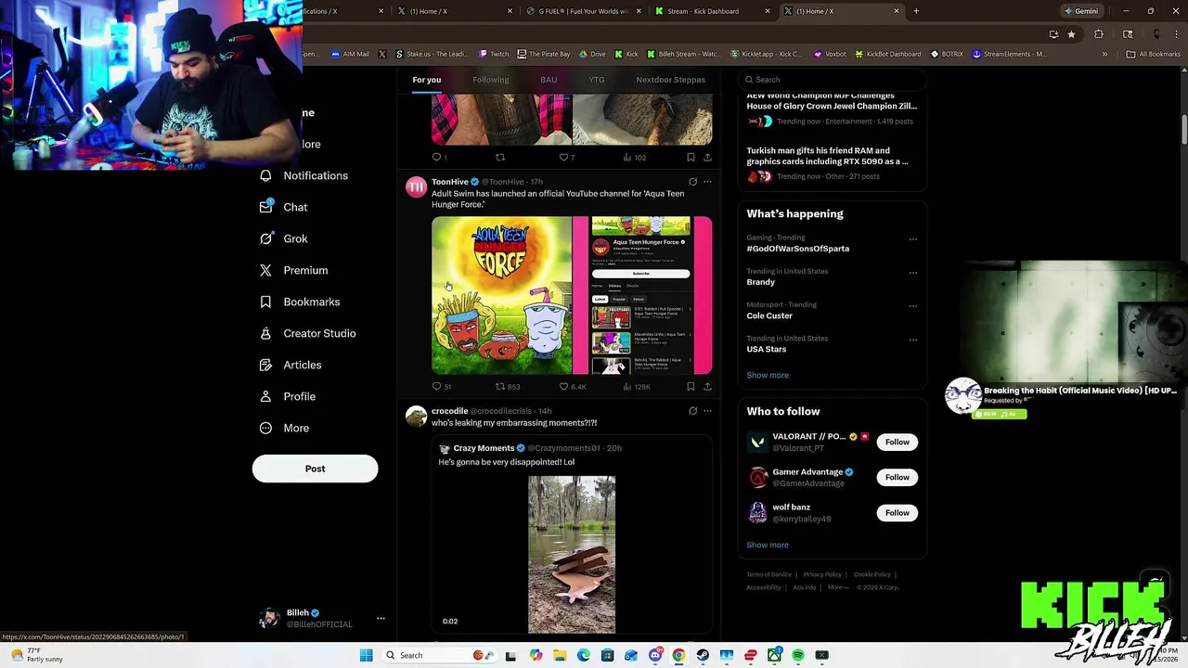Open options for the Brandy trend
This screenshot has width=1188, height=668.
[x=913, y=273]
